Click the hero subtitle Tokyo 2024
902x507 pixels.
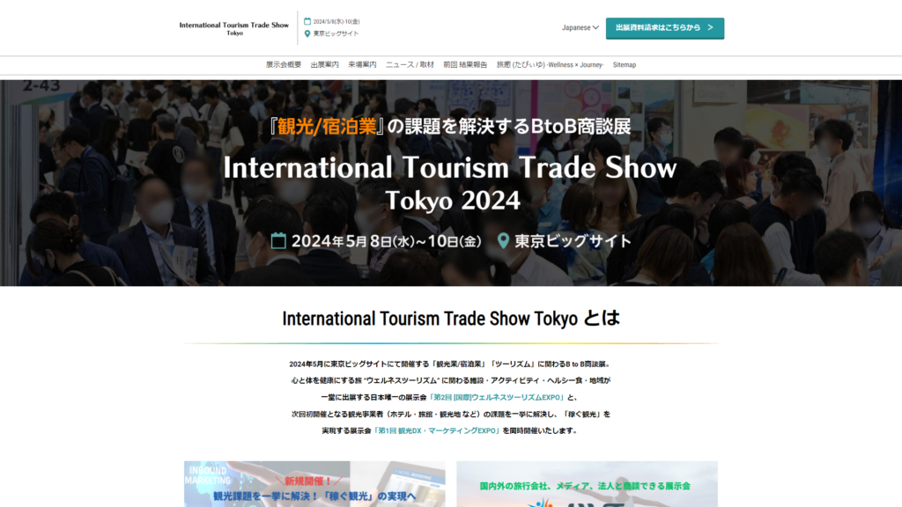(x=453, y=201)
